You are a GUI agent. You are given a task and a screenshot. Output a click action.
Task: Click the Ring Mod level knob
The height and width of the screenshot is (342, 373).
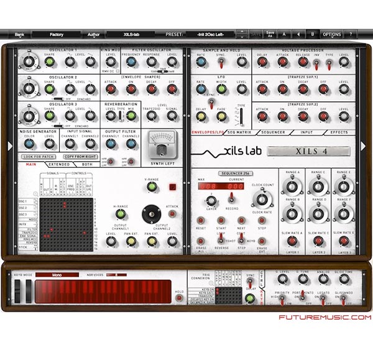[111, 62]
